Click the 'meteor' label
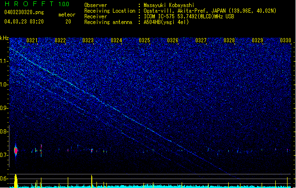296x188 pixels. tap(67, 15)
